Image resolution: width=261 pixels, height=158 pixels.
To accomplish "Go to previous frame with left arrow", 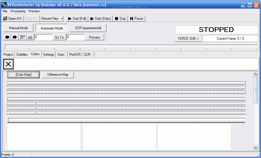I will (x=7, y=37).
